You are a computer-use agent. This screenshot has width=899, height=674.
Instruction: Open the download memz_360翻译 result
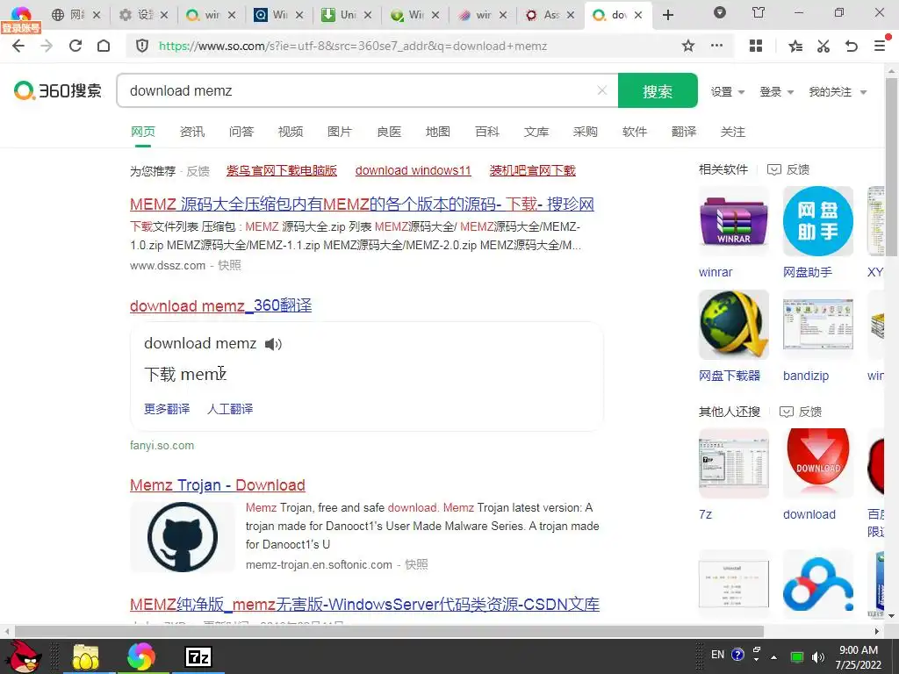[x=220, y=305]
